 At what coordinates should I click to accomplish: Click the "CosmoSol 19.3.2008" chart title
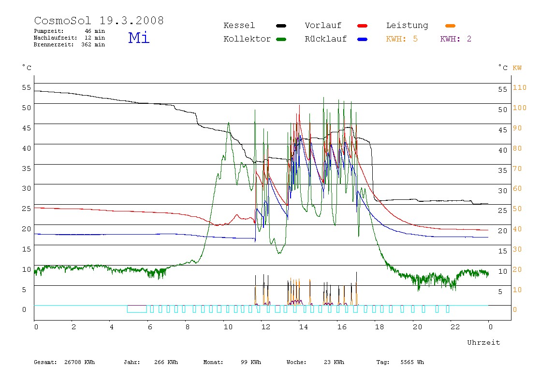[x=99, y=20]
